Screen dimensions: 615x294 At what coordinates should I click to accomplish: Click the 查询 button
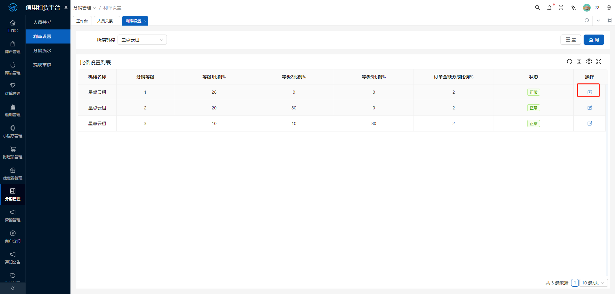coord(594,40)
